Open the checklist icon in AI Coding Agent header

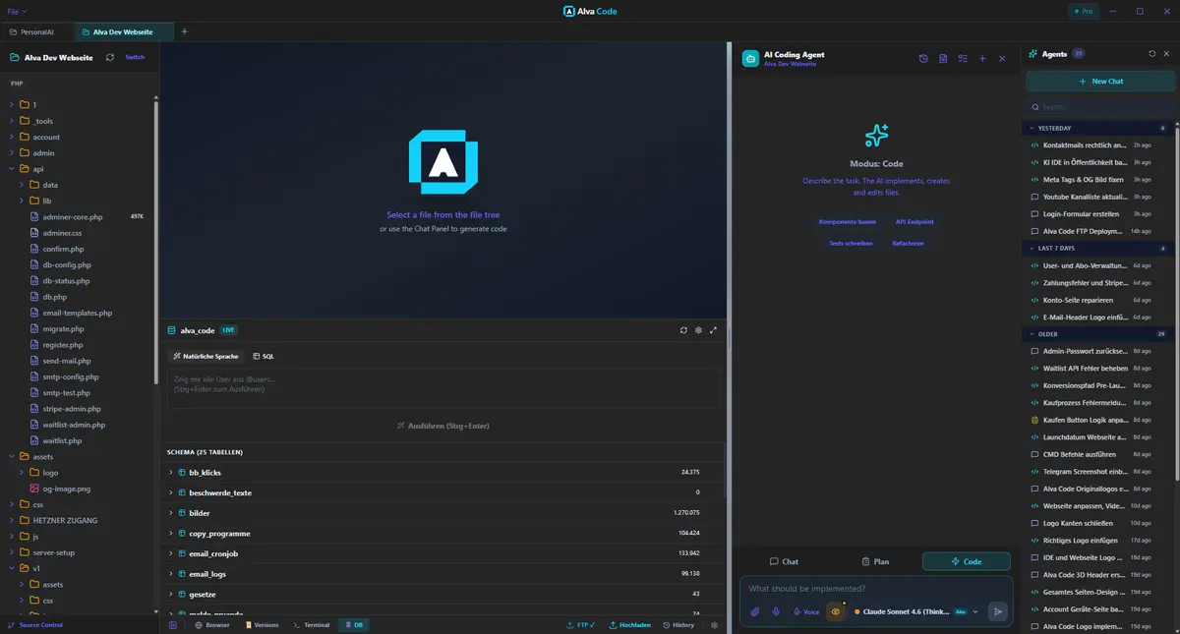tap(963, 59)
